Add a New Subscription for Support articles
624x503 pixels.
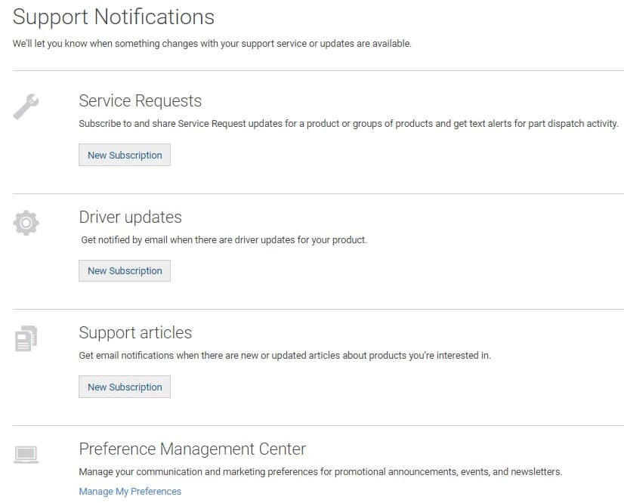click(x=125, y=387)
